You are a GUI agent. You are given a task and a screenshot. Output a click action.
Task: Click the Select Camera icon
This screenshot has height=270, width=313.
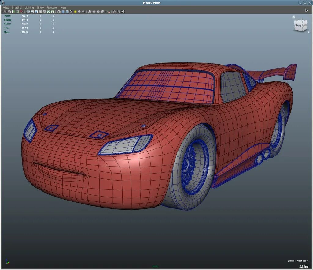pyautogui.click(x=5, y=12)
